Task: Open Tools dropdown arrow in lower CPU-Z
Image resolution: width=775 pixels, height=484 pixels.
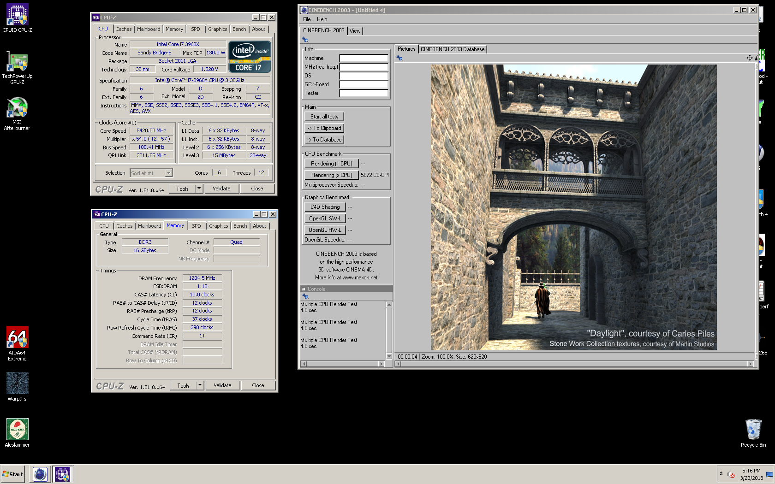Action: pyautogui.click(x=200, y=385)
